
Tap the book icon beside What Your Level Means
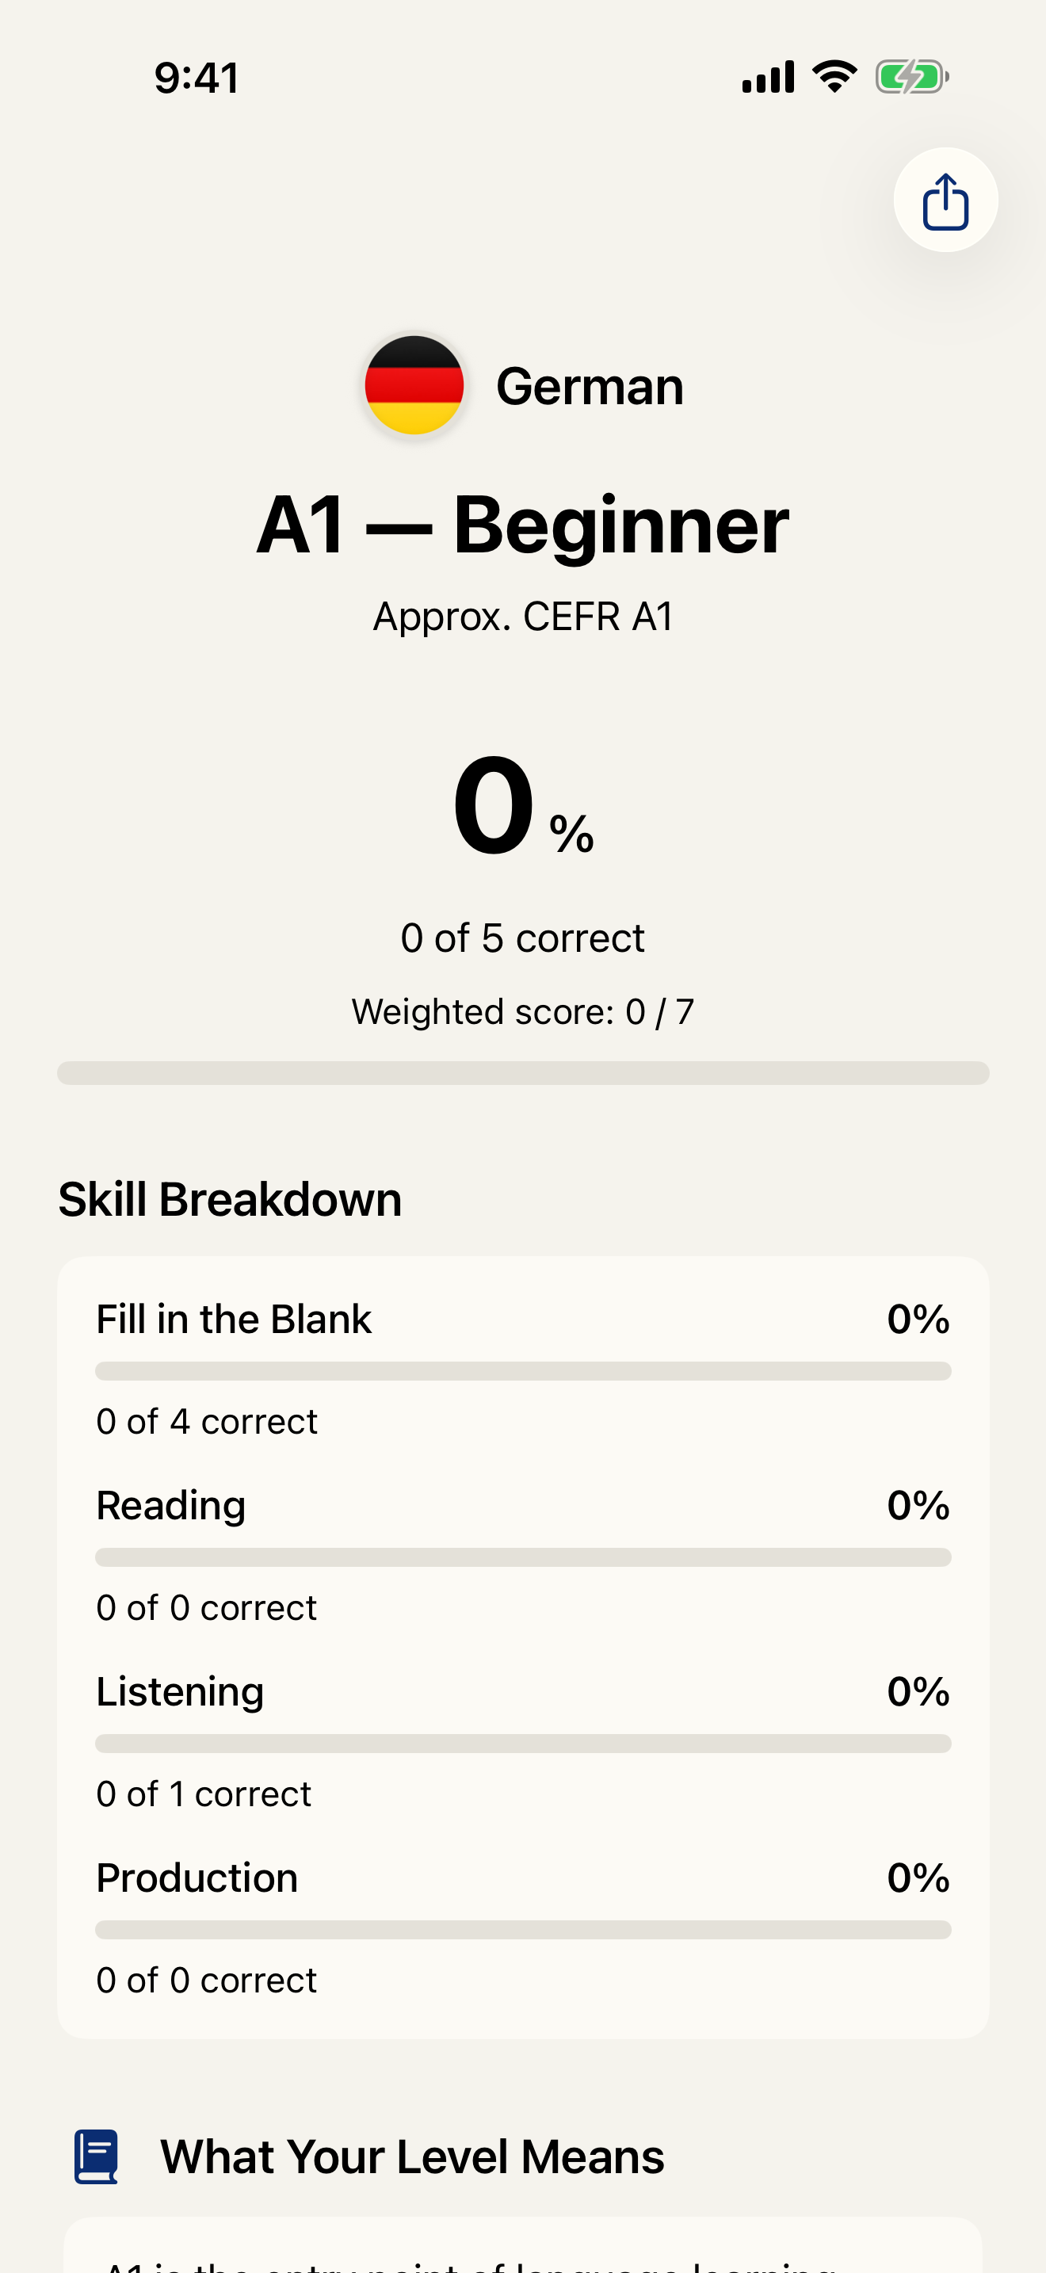coord(96,2156)
